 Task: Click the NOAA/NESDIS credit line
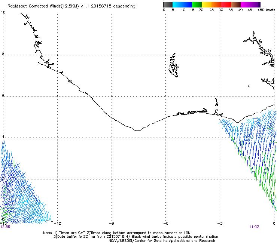[162, 241]
